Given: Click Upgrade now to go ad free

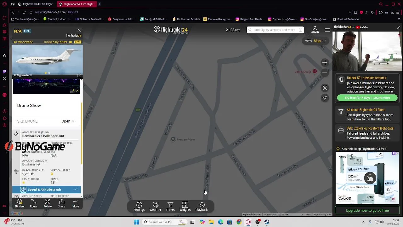Looking at the screenshot, I should pyautogui.click(x=367, y=210).
